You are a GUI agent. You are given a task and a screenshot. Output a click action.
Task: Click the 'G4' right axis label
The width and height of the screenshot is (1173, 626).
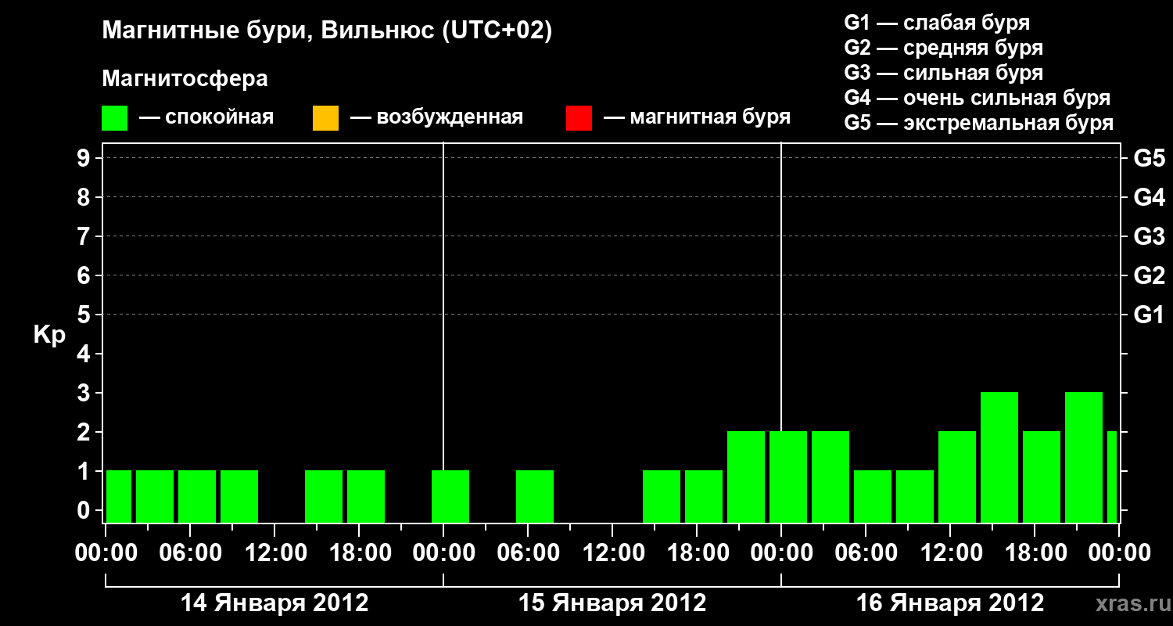[x=1150, y=198]
